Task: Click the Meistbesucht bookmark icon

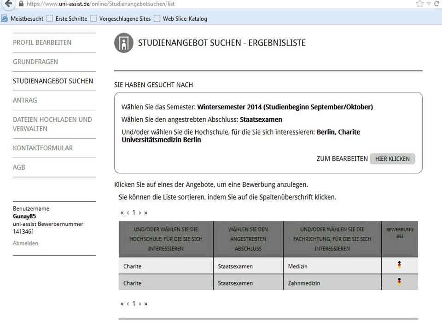Action: click(5, 18)
